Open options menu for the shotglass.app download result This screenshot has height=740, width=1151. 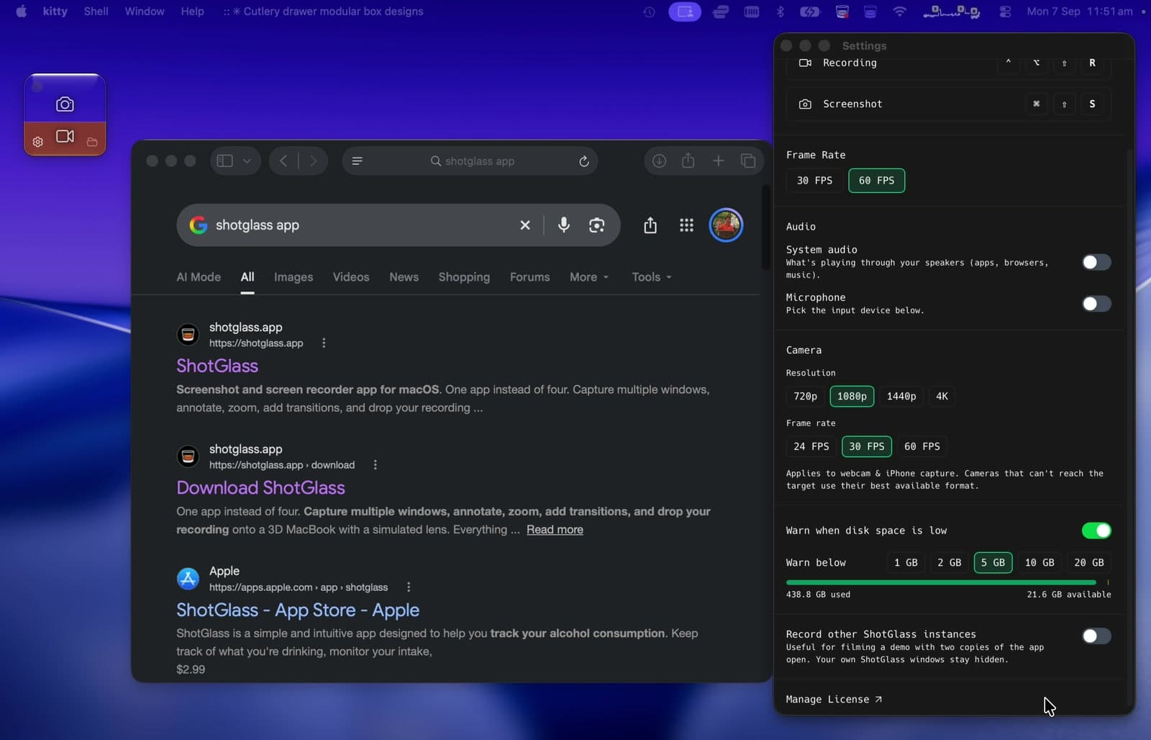tap(375, 465)
